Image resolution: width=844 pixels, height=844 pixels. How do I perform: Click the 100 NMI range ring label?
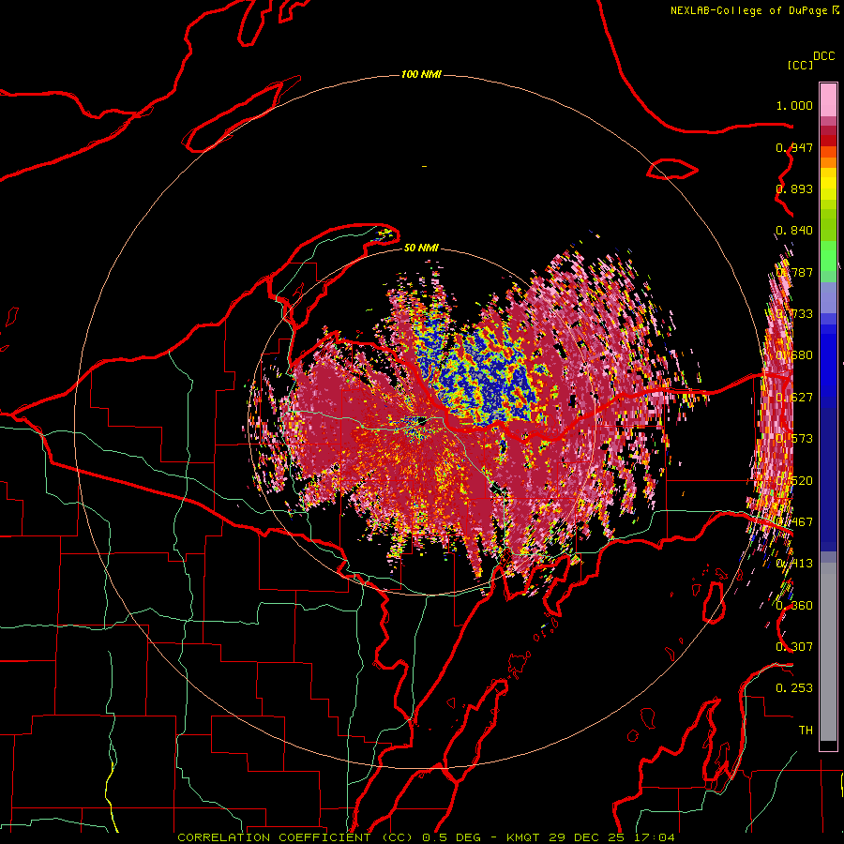coord(421,74)
